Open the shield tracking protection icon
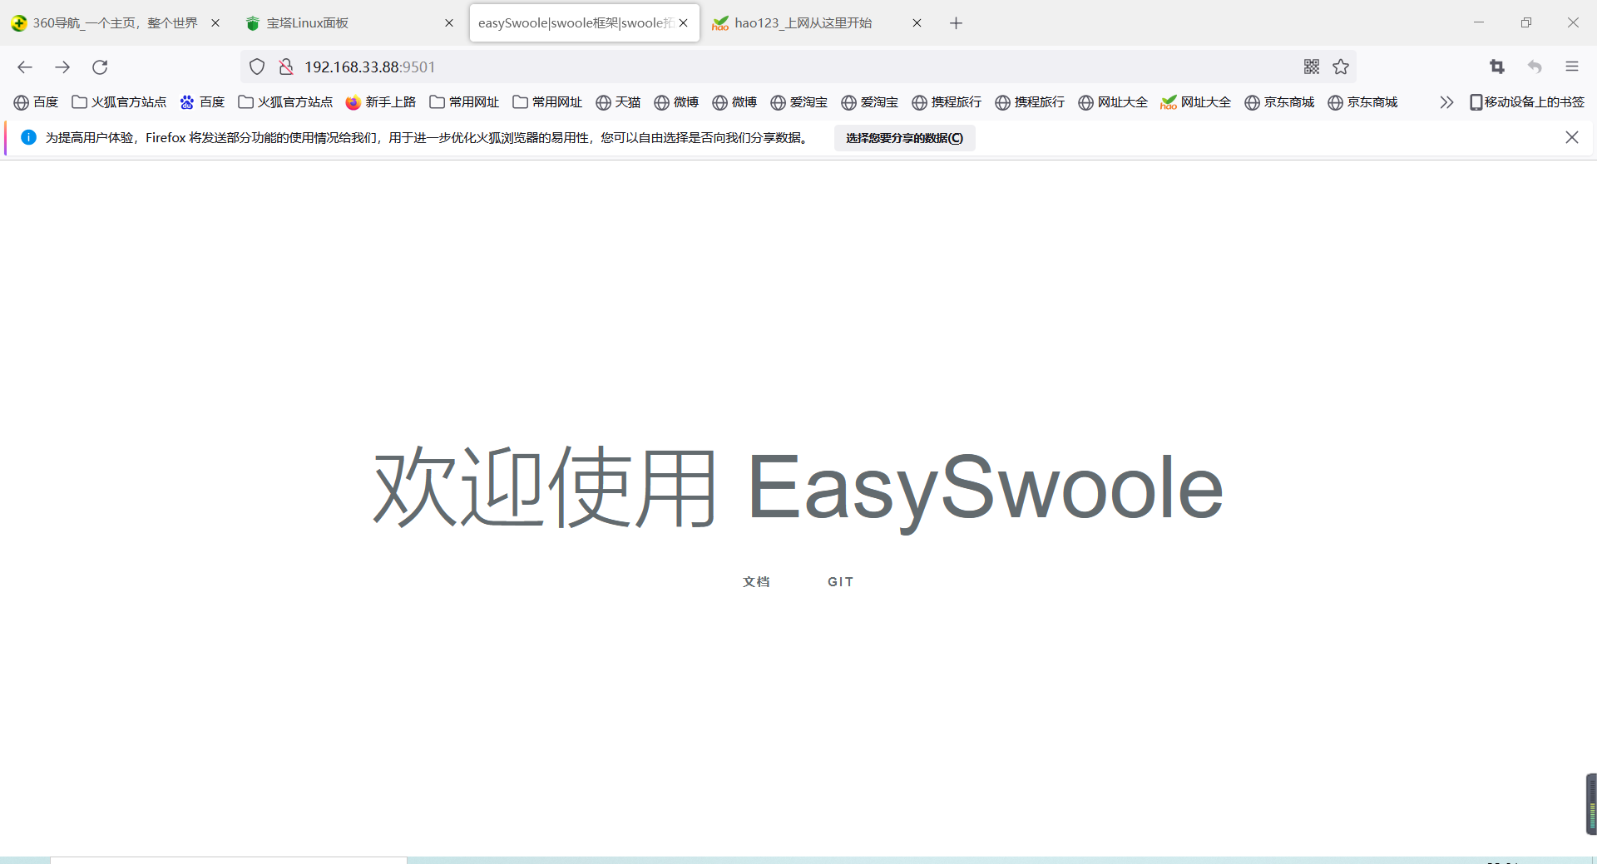Screen dimensions: 1597x864 pyautogui.click(x=257, y=67)
